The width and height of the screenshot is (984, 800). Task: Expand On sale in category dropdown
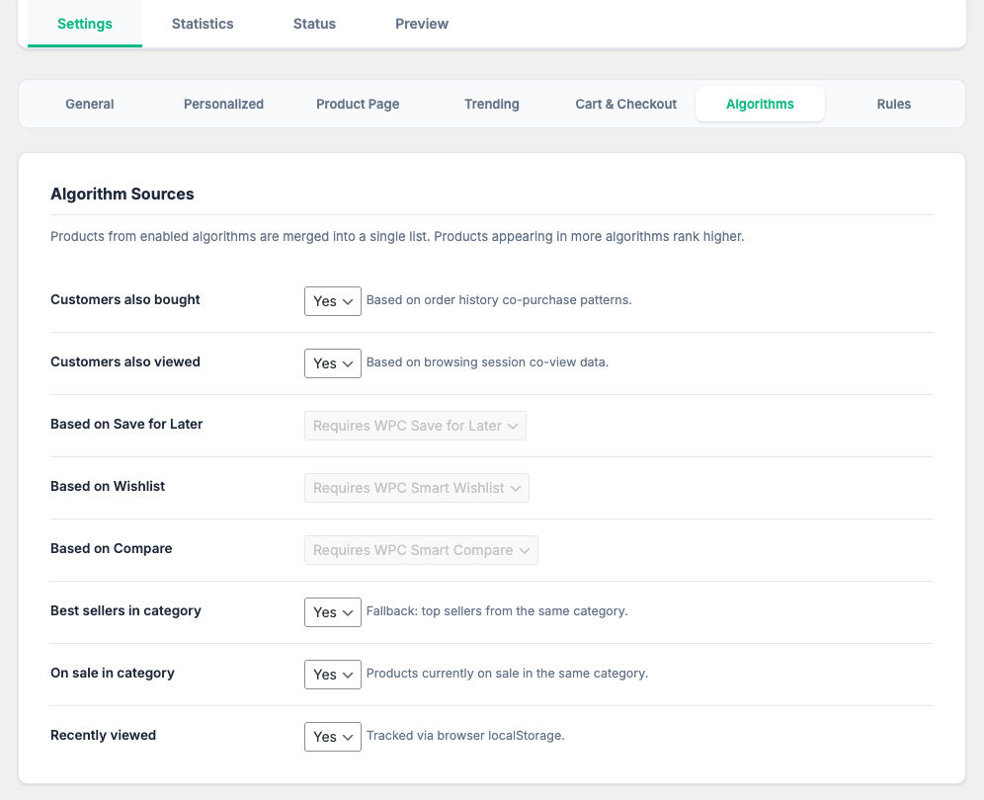[x=333, y=675]
